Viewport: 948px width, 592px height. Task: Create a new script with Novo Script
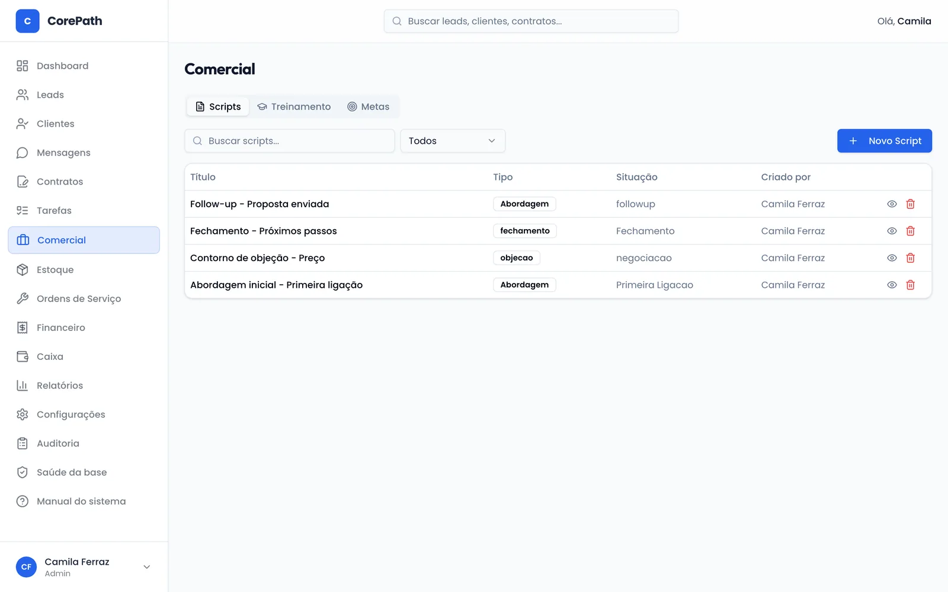pyautogui.click(x=885, y=141)
